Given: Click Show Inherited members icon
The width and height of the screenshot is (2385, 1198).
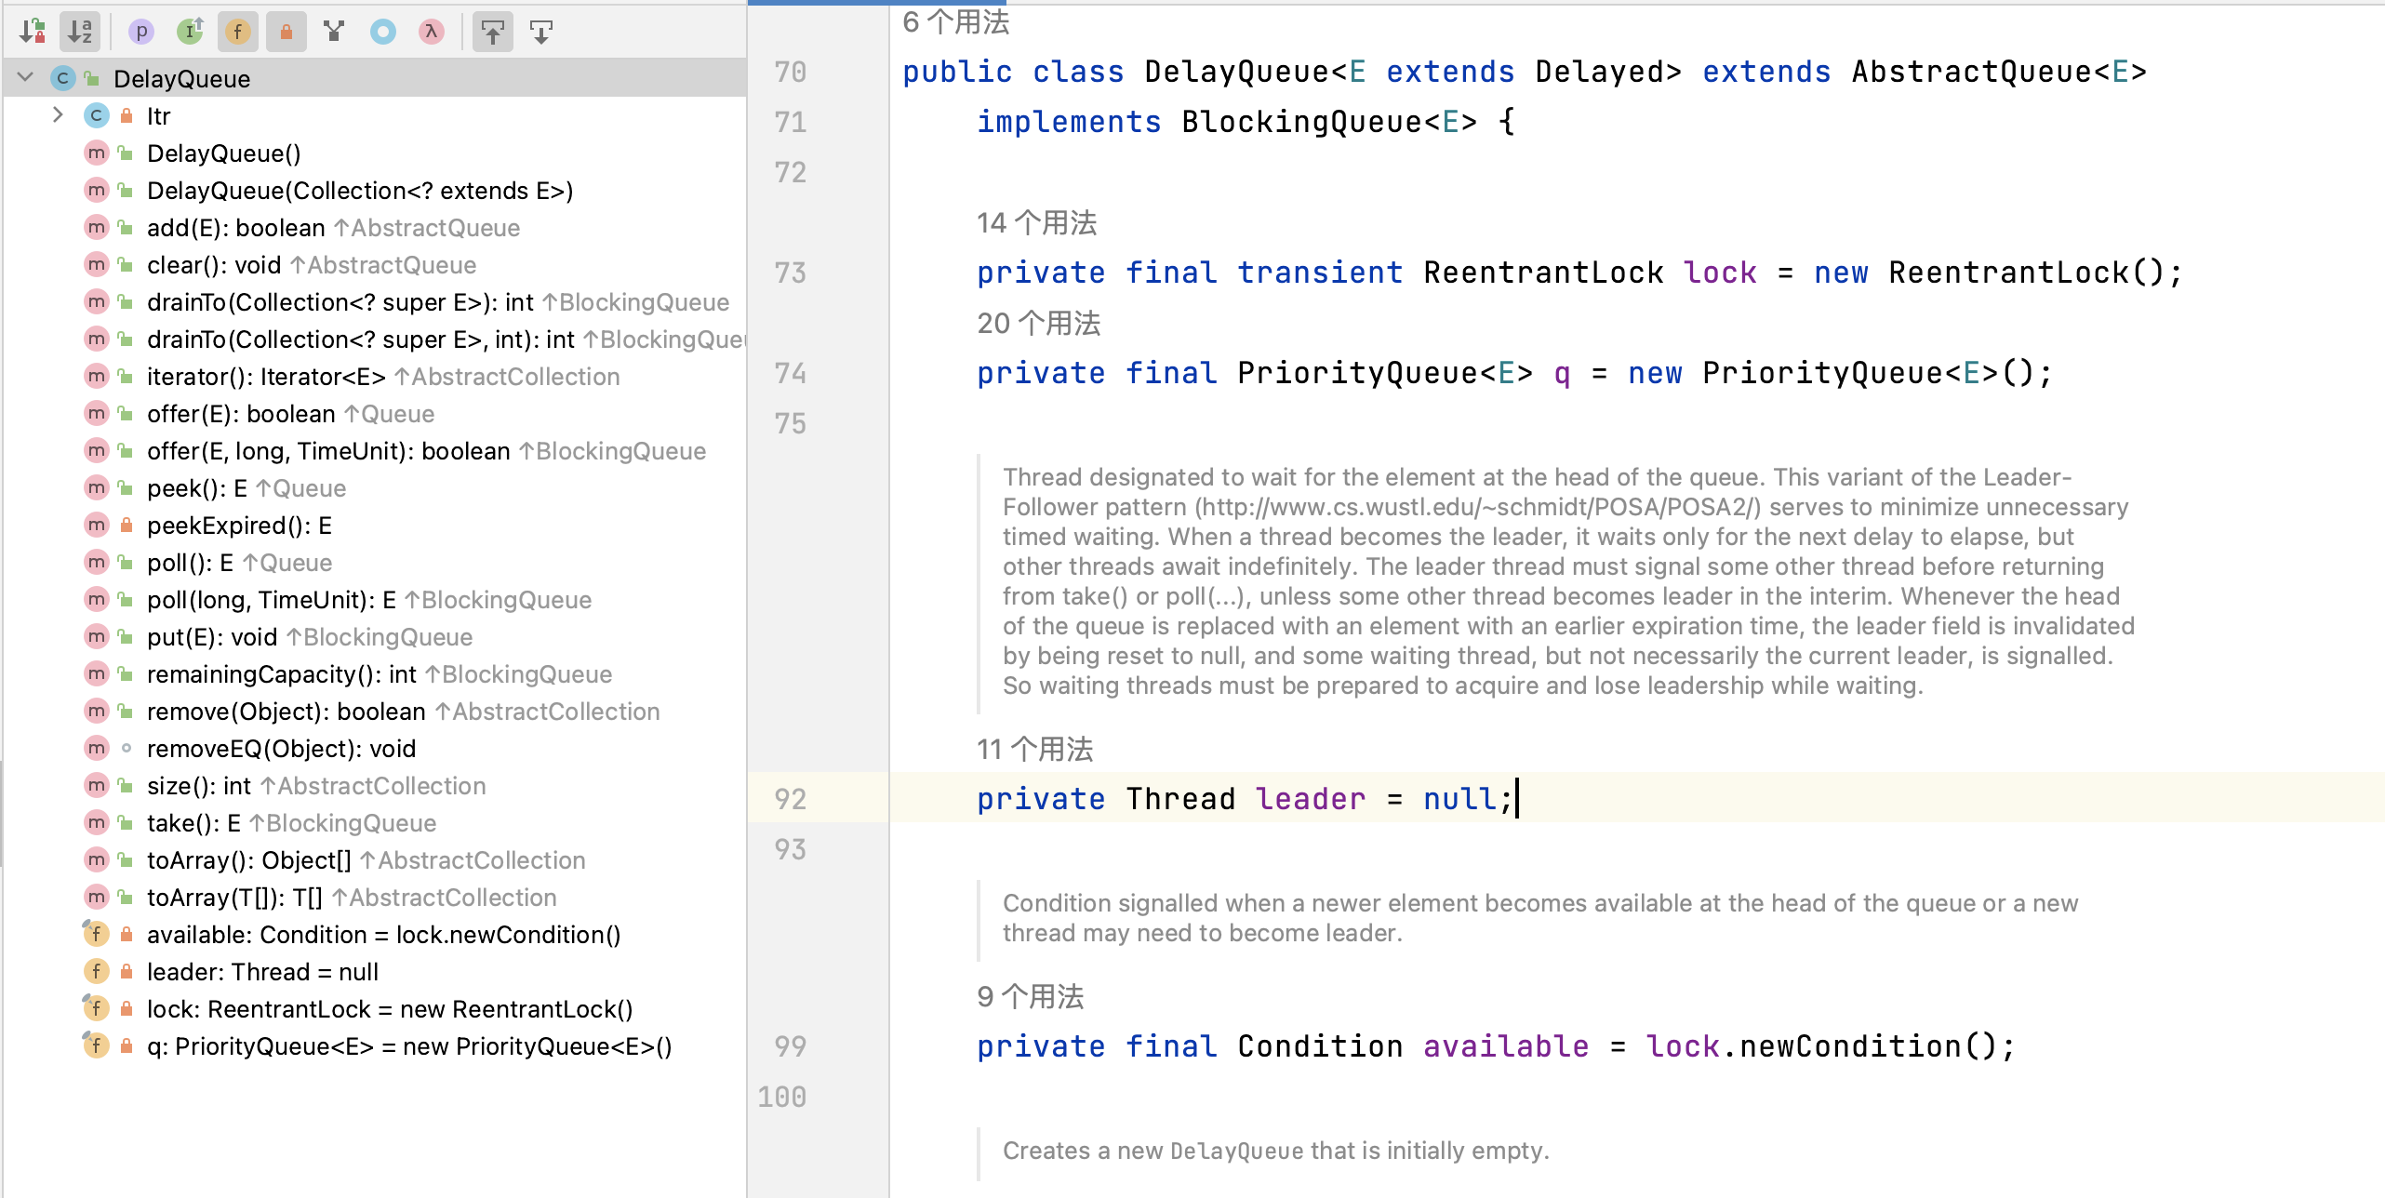Looking at the screenshot, I should click(x=190, y=32).
